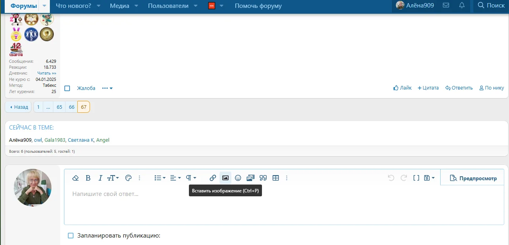Viewport: 509px width, 245px height.
Task: Open Помочь форуму menu item
Action: 258,6
